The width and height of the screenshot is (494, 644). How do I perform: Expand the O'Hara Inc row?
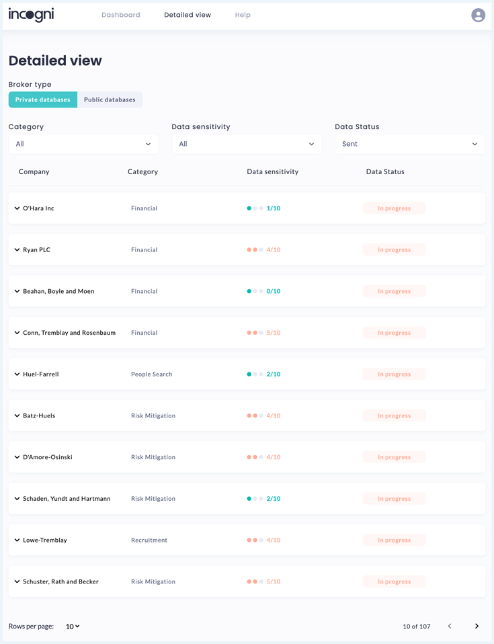pos(17,208)
